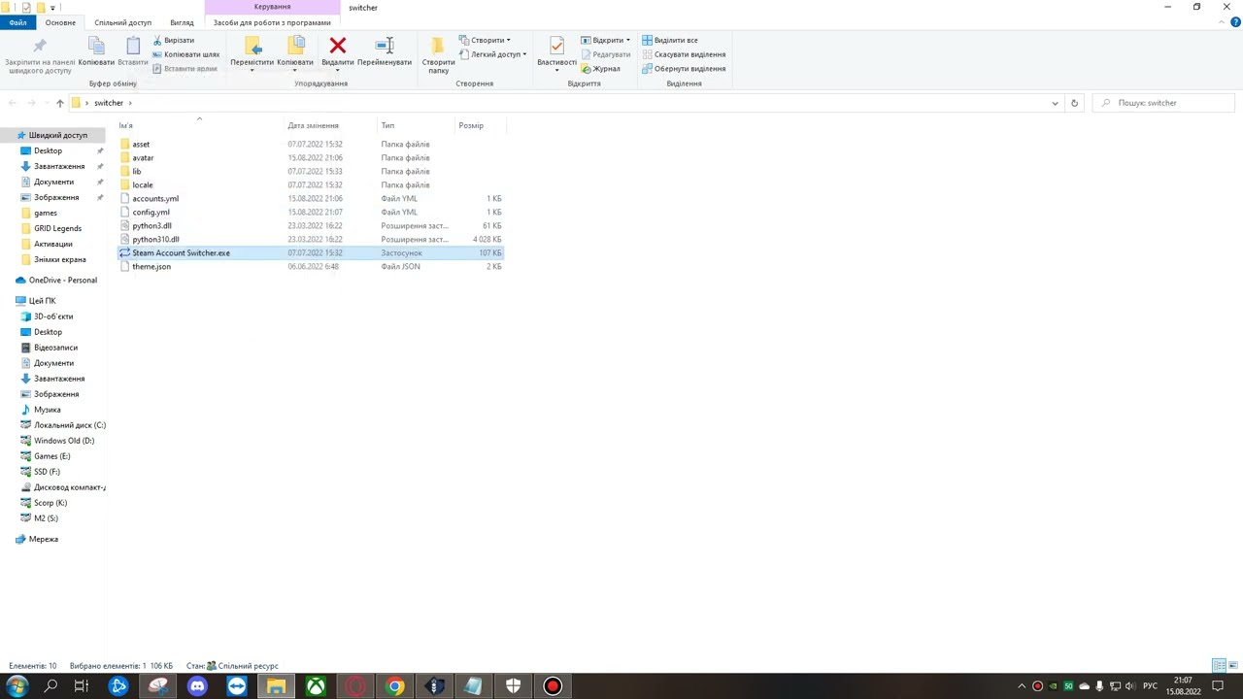Select the 'asset' folder

click(141, 145)
